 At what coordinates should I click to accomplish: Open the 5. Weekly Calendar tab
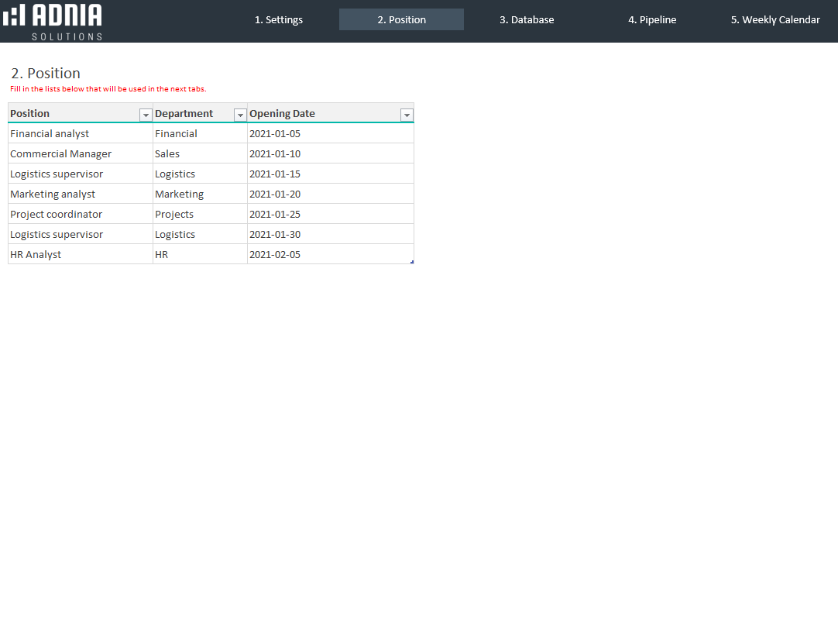pos(775,20)
